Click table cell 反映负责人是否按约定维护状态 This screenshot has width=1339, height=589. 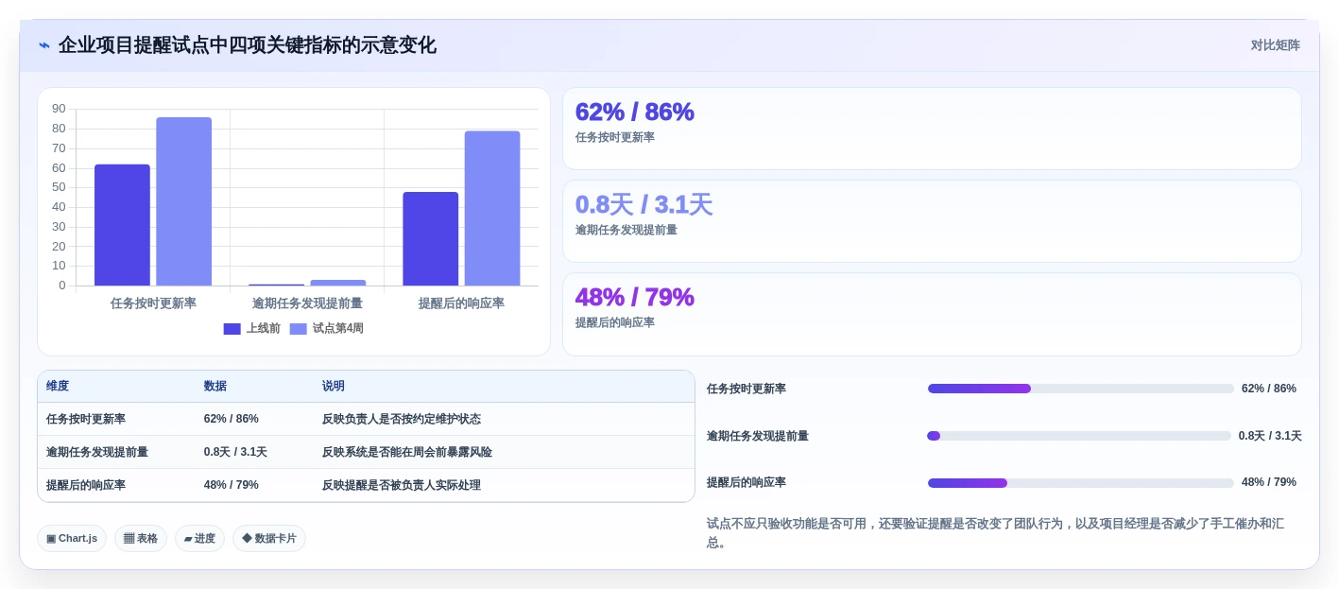(x=402, y=419)
